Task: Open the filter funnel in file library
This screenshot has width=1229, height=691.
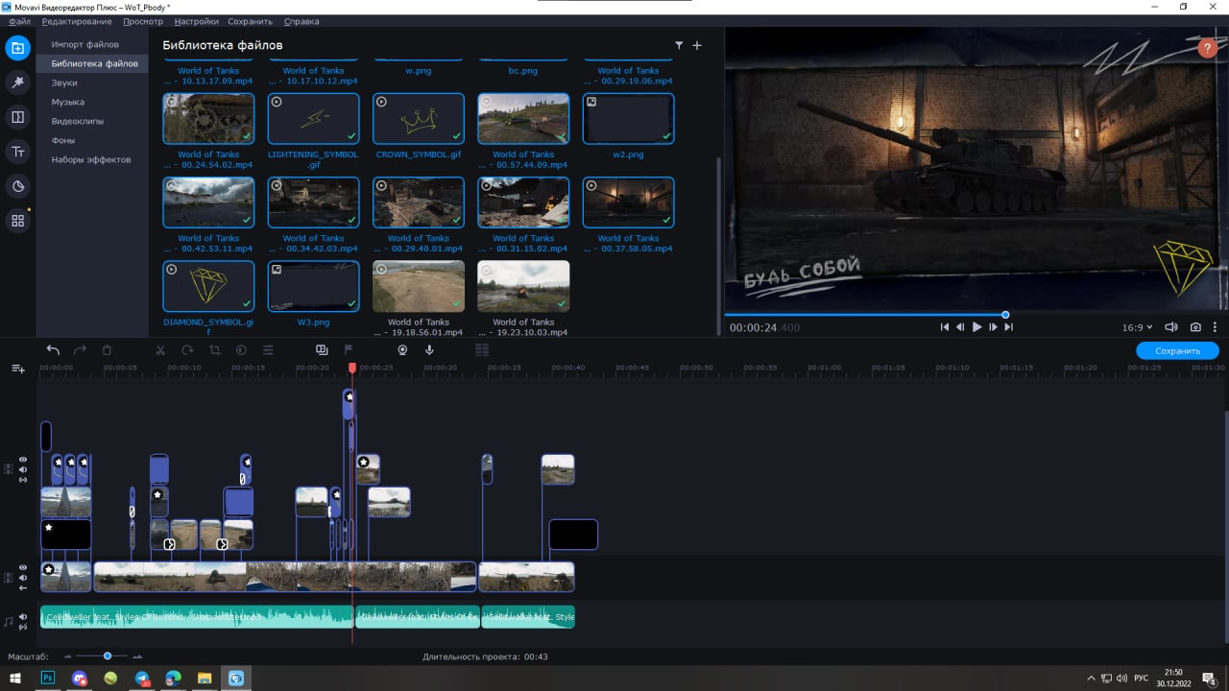Action: (679, 45)
